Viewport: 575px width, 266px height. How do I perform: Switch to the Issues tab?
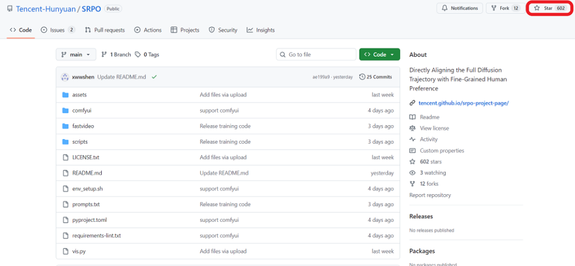click(x=57, y=30)
